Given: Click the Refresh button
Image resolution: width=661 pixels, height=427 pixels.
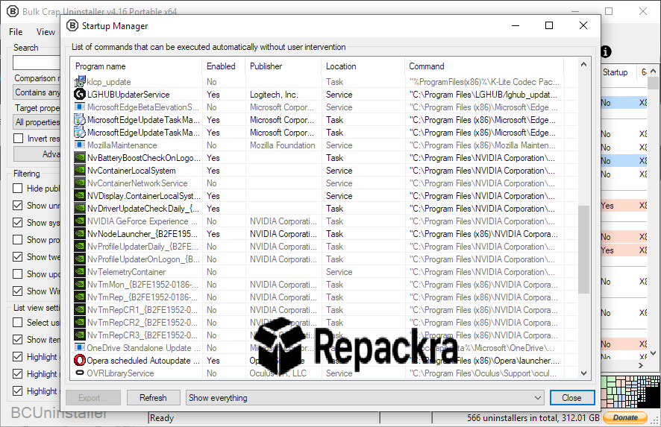Looking at the screenshot, I should point(153,397).
